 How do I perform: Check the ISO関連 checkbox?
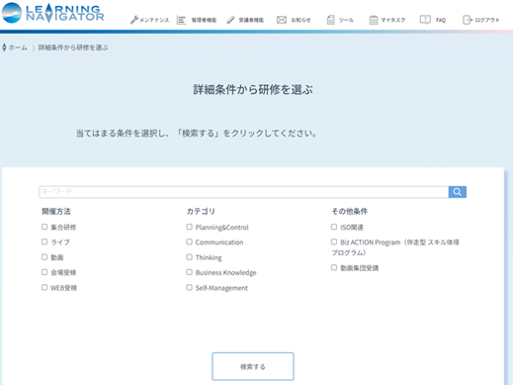(x=334, y=227)
